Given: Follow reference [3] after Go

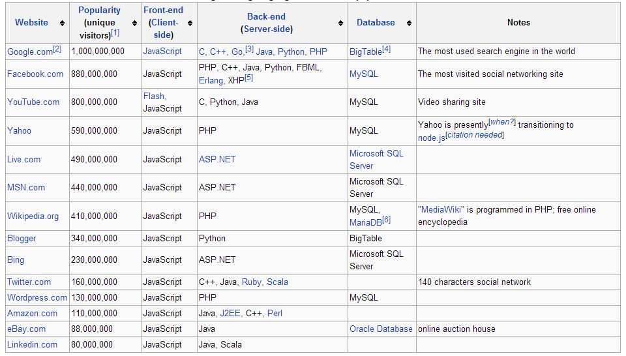Looking at the screenshot, I should tap(249, 49).
